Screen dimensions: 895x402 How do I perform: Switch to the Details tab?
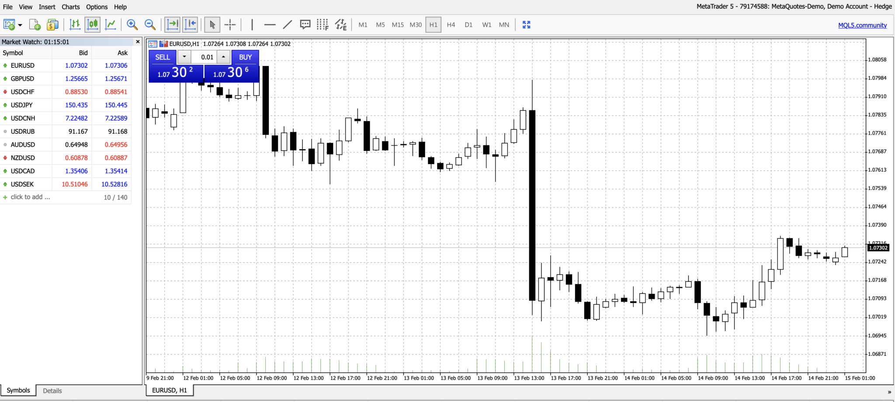(x=52, y=391)
